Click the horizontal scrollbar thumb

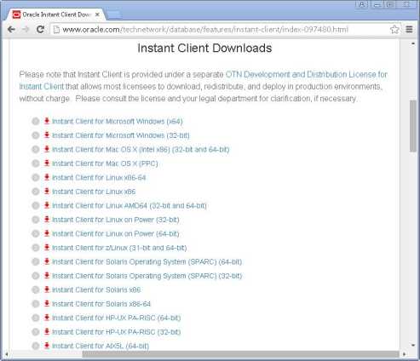(240, 354)
